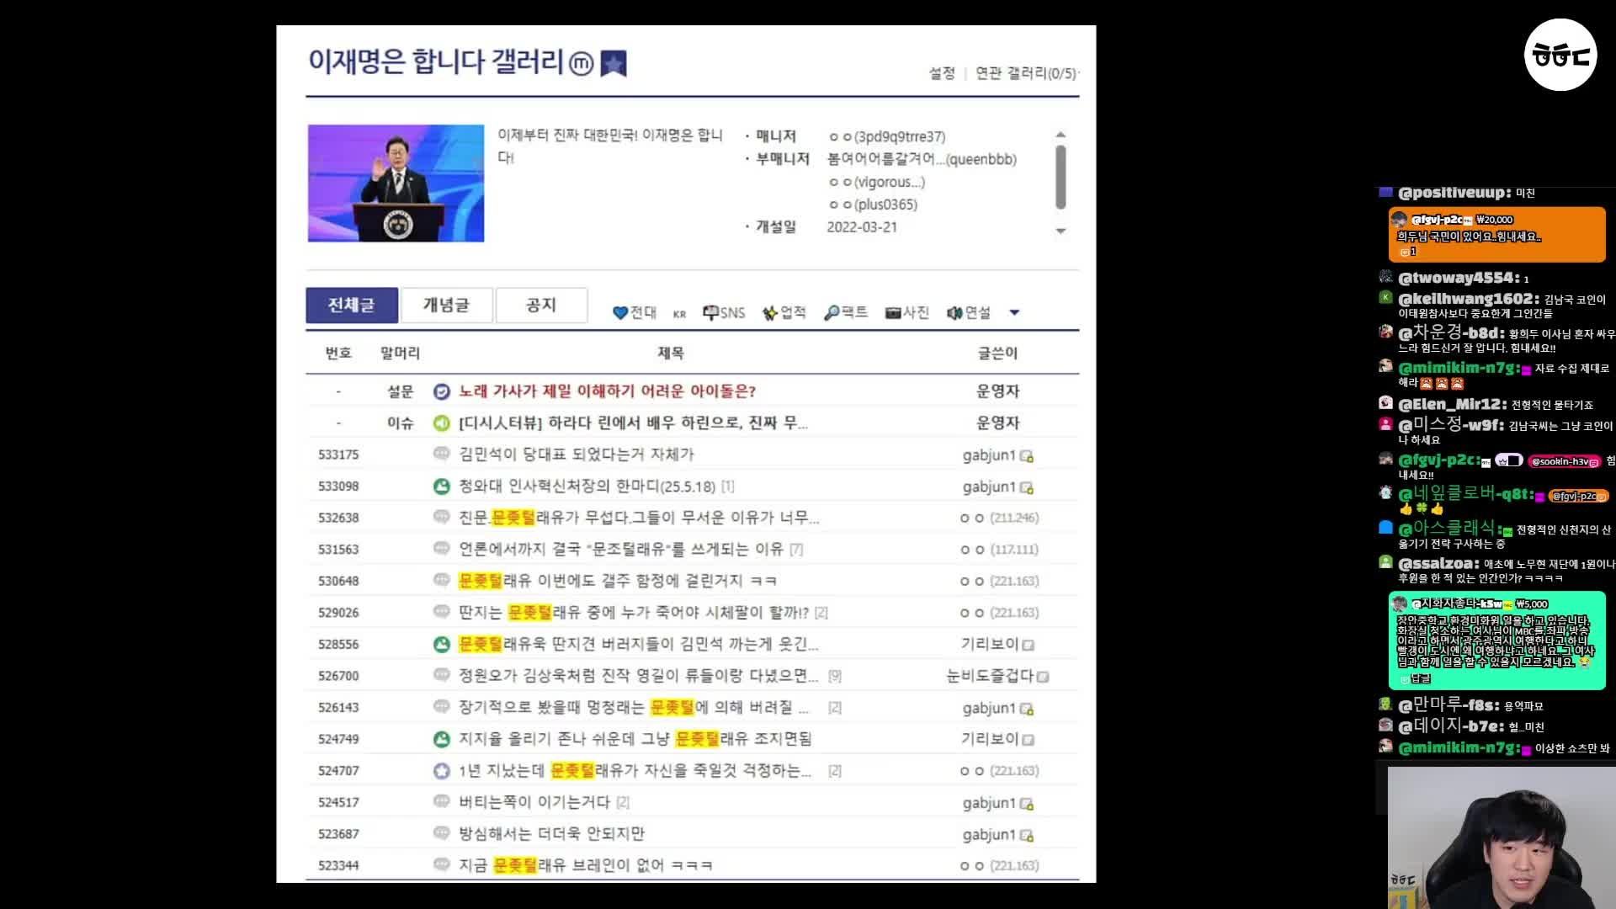Click the star bookmark icon beside gallery title

pyautogui.click(x=614, y=63)
